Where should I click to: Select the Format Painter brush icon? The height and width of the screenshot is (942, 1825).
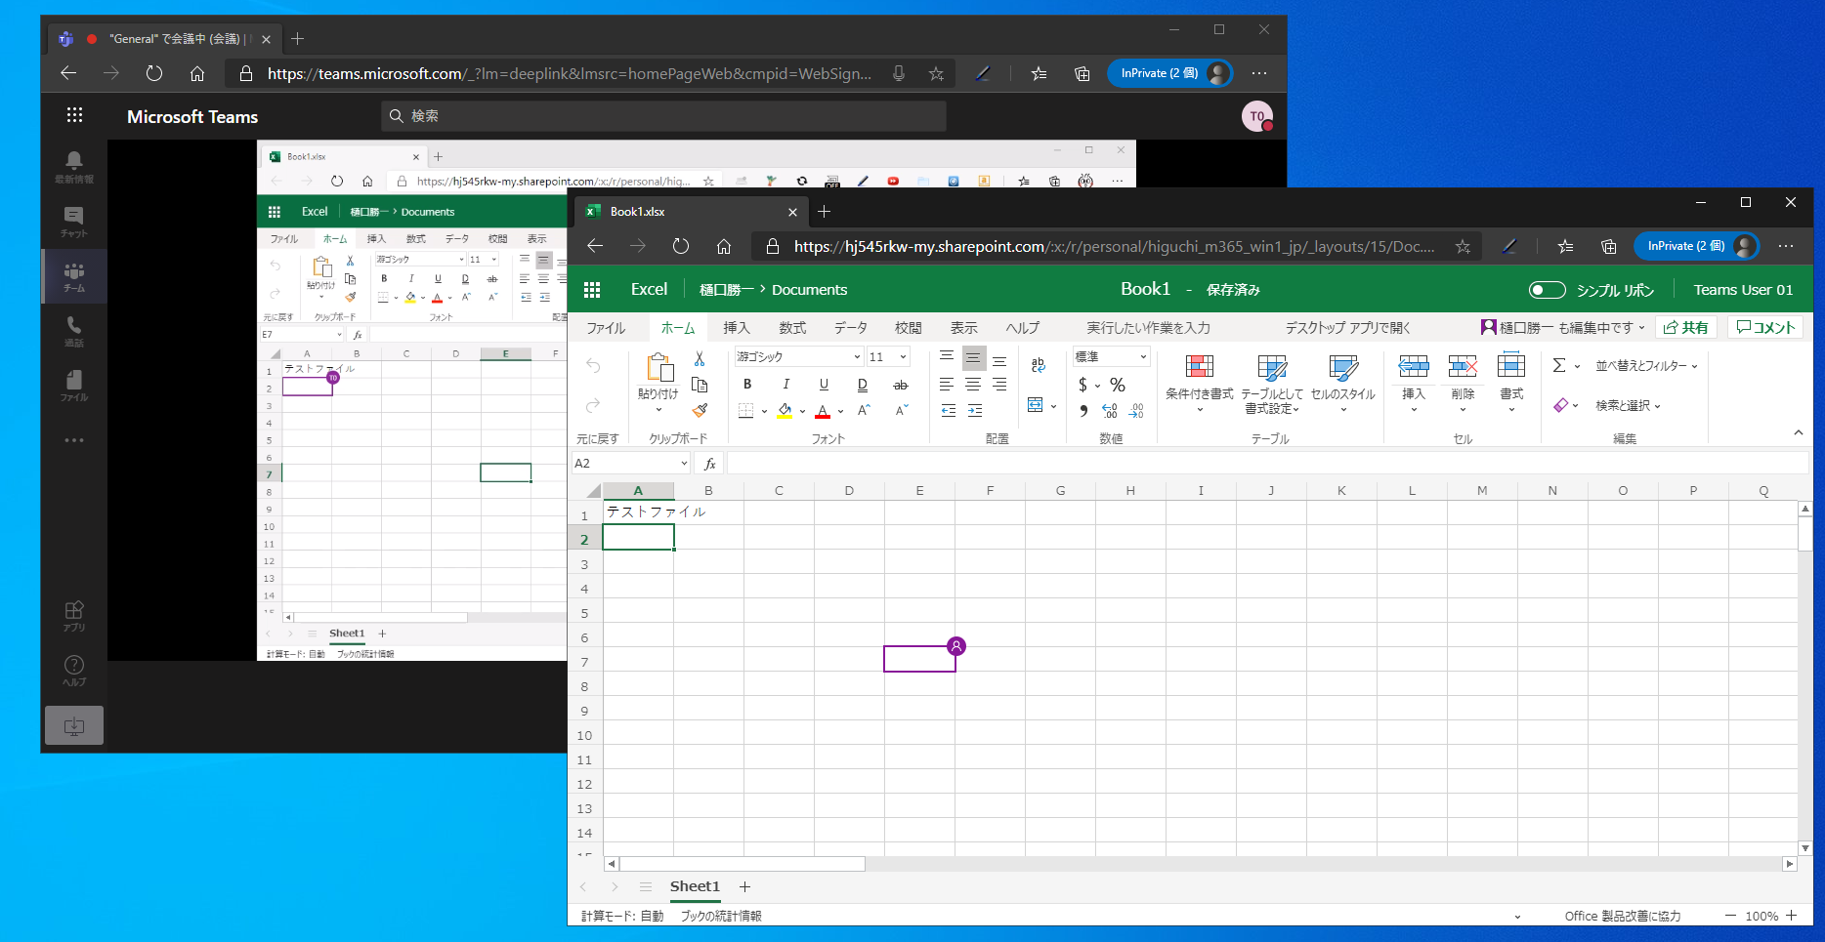[x=700, y=410]
